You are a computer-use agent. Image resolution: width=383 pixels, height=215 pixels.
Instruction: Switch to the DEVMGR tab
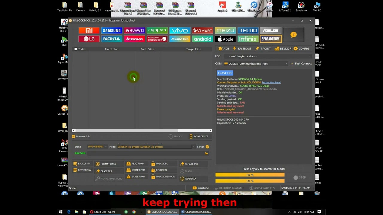(283, 48)
